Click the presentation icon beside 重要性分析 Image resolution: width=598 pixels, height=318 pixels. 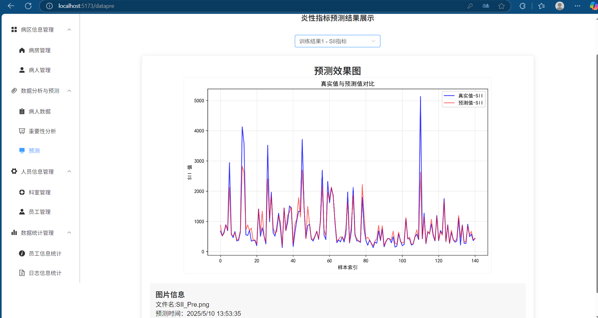(22, 131)
